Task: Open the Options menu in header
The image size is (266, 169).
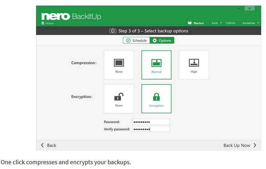Action: (230, 23)
